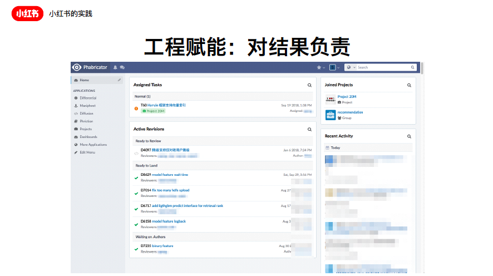Click Active Revisions panel header
The width and height of the screenshot is (493, 276).
click(149, 129)
